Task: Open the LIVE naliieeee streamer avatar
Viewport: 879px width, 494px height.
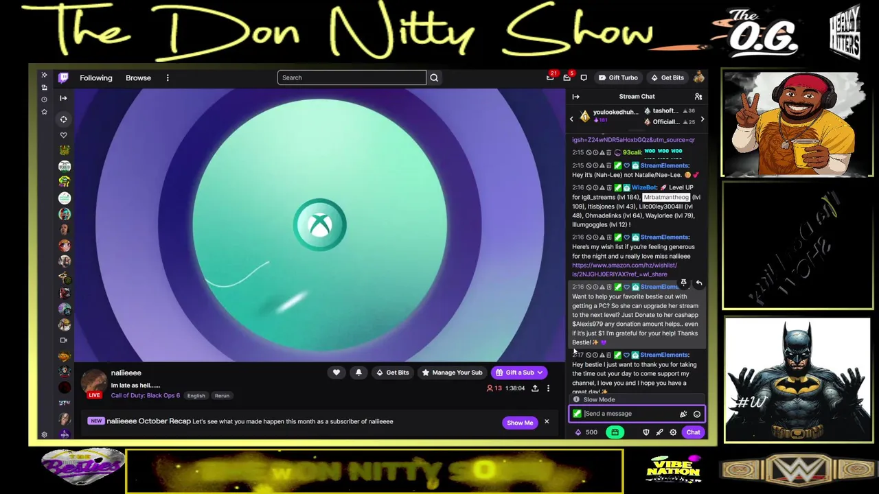Action: click(94, 384)
